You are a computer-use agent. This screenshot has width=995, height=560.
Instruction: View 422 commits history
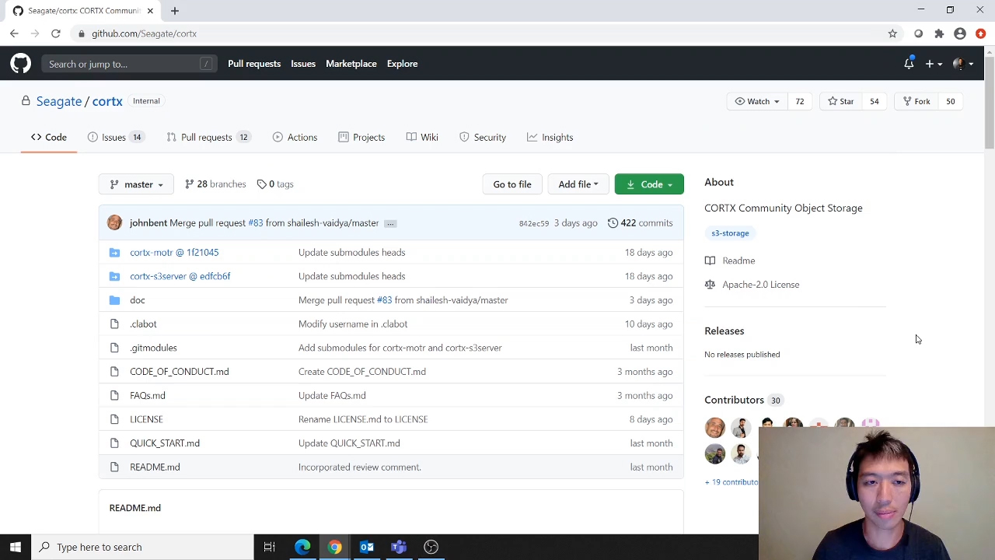coord(640,223)
